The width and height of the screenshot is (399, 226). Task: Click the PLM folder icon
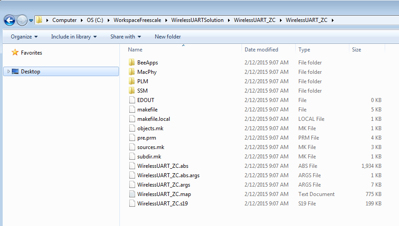pyautogui.click(x=132, y=81)
